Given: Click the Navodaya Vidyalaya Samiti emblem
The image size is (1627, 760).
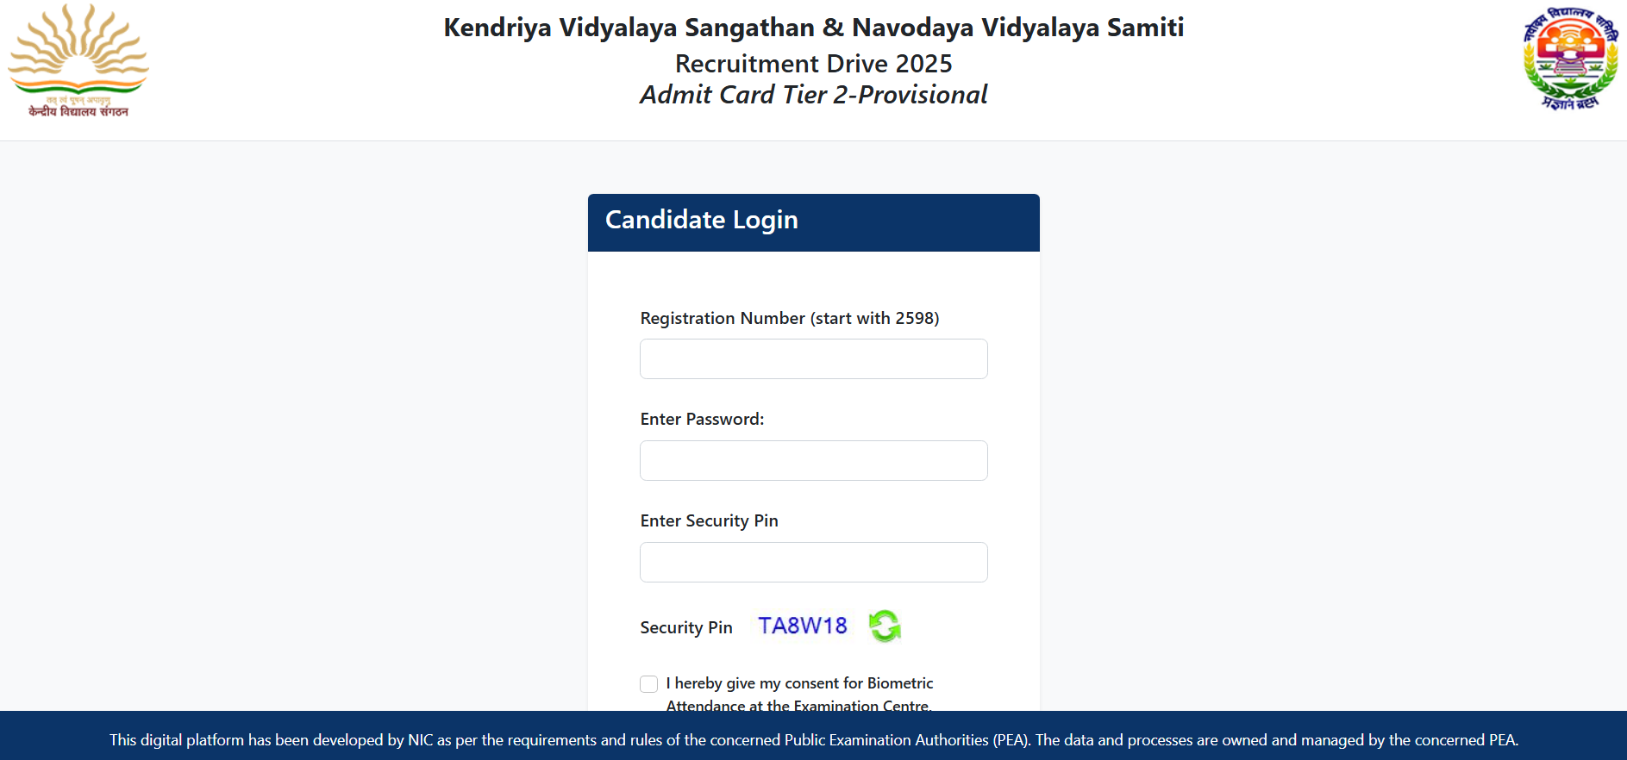Looking at the screenshot, I should tap(1569, 59).
